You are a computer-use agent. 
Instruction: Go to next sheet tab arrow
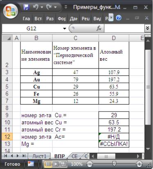coord(18,156)
